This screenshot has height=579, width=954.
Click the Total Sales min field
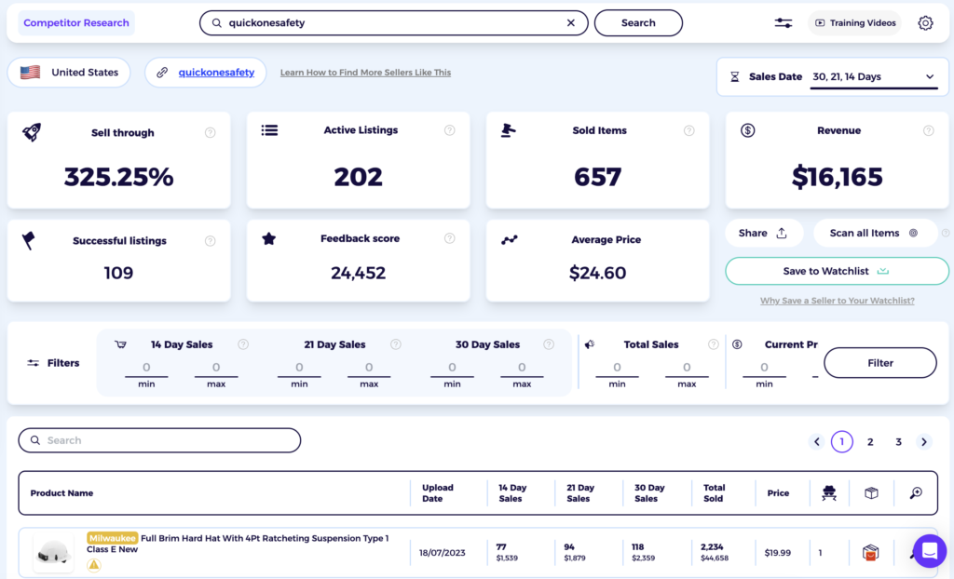(x=617, y=368)
